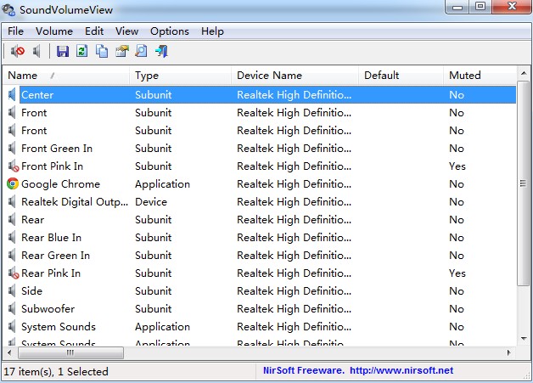The height and width of the screenshot is (383, 533).
Task: Select the Front Pink In row
Action: (260, 166)
